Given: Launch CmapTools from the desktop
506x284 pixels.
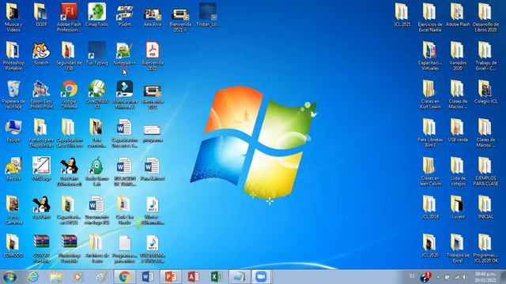Looking at the screenshot, I should (x=96, y=15).
